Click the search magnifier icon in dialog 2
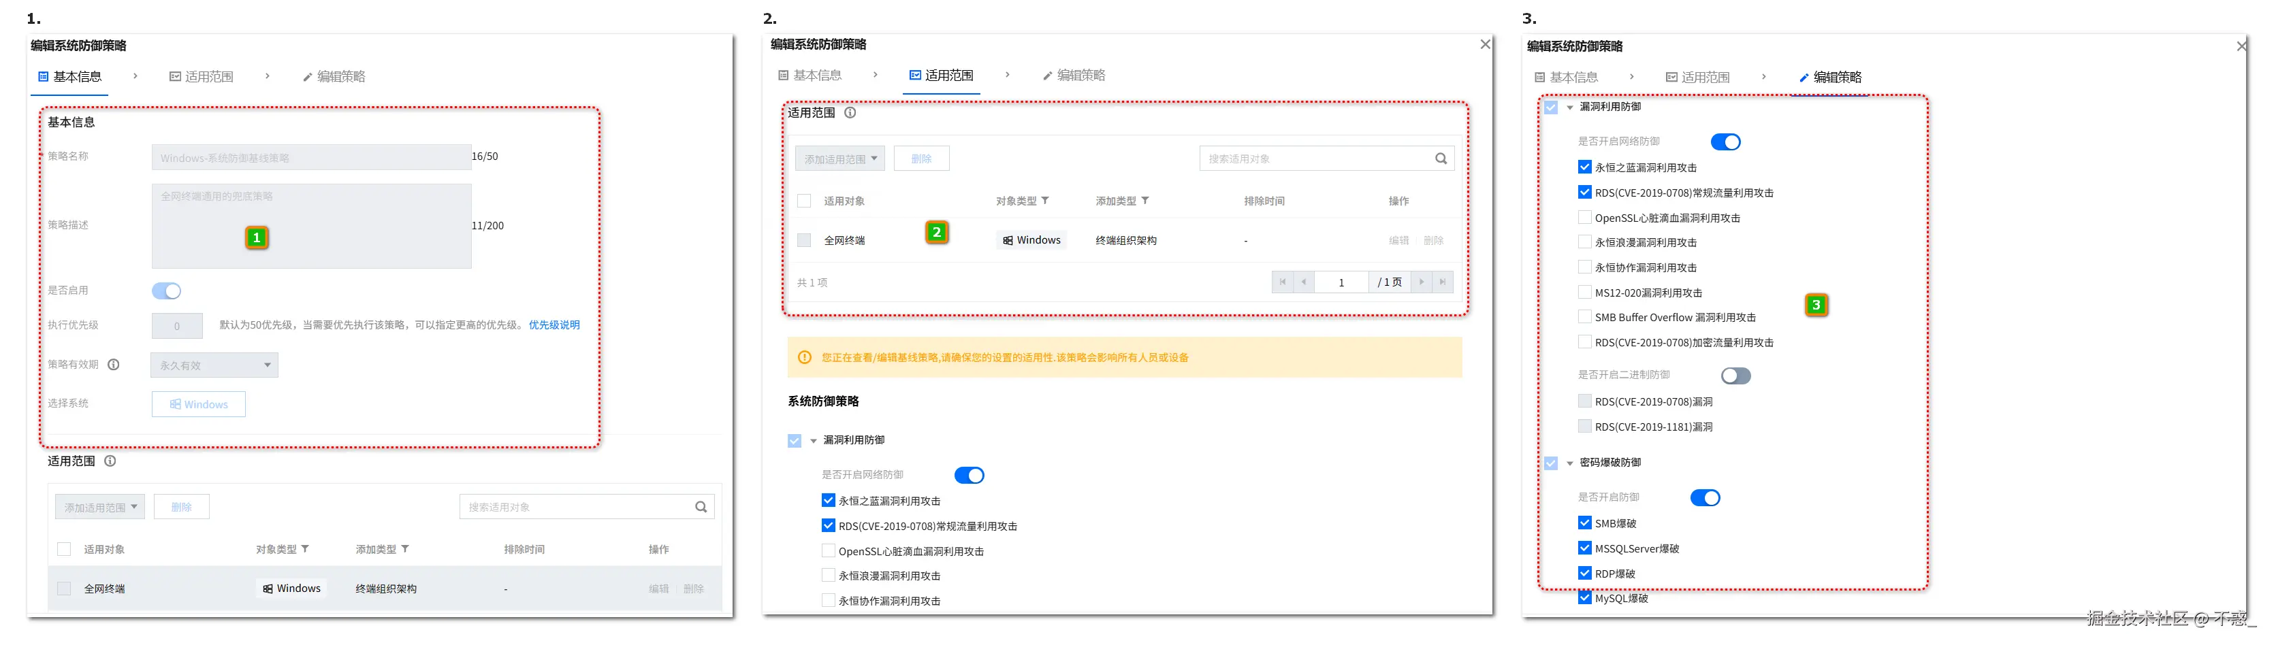Viewport: 2274px width, 645px height. 1441,159
